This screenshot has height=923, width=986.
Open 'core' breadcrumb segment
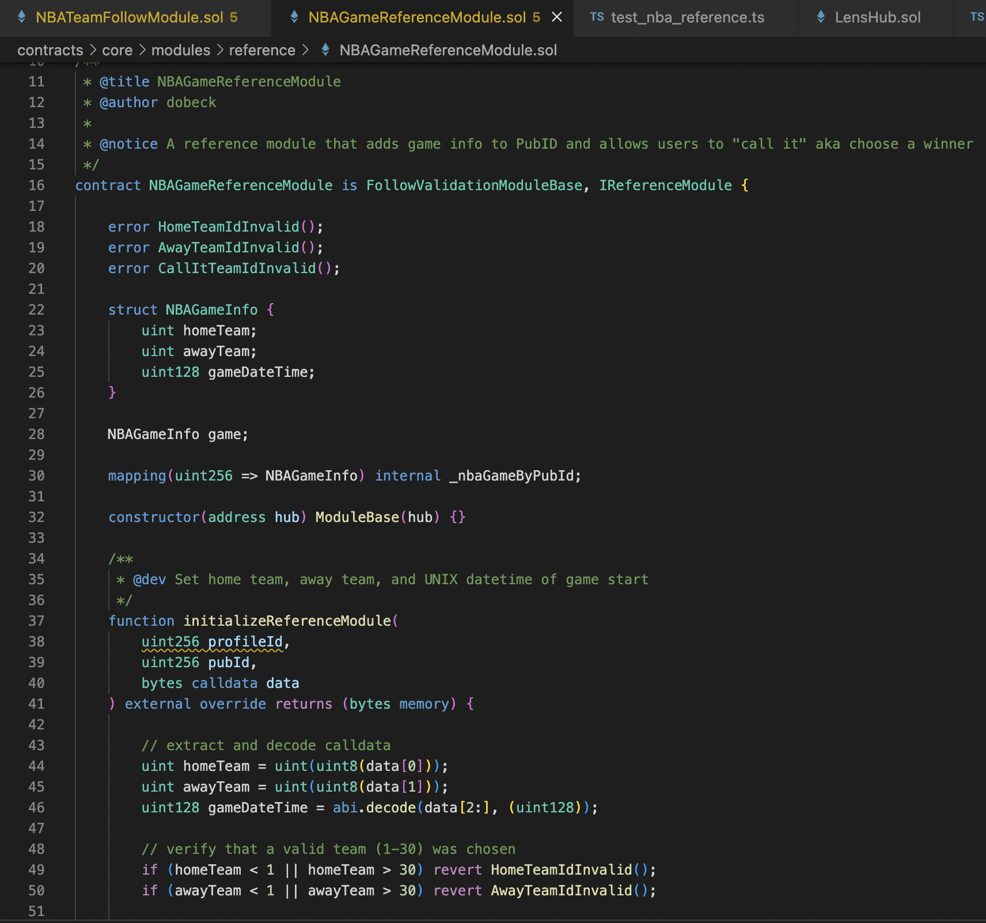[117, 50]
